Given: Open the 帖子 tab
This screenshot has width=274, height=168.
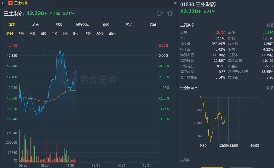Looking at the screenshot, I should (129, 24).
